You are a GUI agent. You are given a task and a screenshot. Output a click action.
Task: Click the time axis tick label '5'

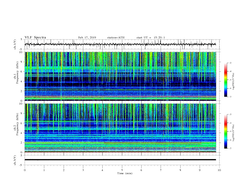coord(122,170)
